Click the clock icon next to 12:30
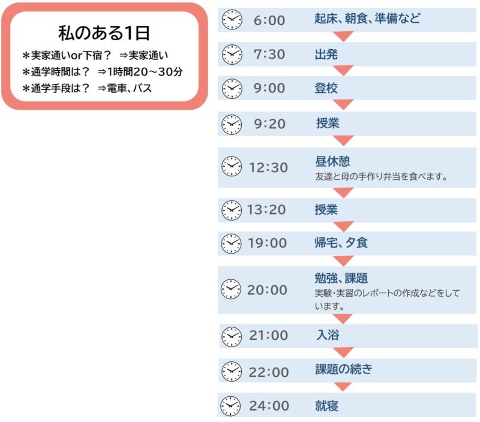This screenshot has width=480, height=422. [232, 167]
